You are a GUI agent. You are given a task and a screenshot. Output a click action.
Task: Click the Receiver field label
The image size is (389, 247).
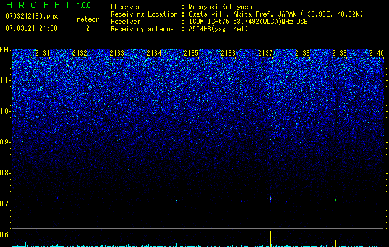(126, 22)
